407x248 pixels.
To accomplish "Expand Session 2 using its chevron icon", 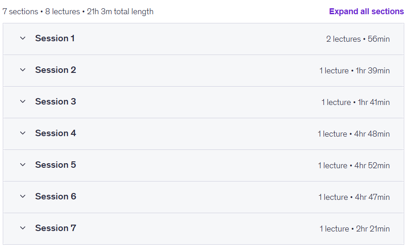I will (x=23, y=70).
